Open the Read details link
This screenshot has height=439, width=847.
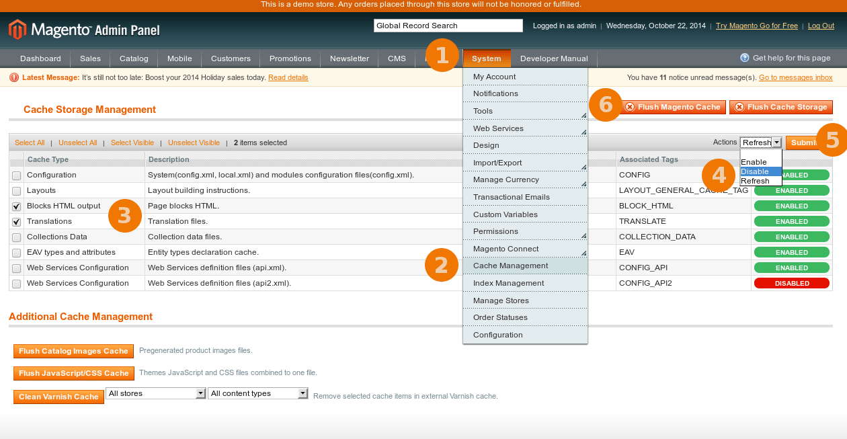click(x=288, y=77)
